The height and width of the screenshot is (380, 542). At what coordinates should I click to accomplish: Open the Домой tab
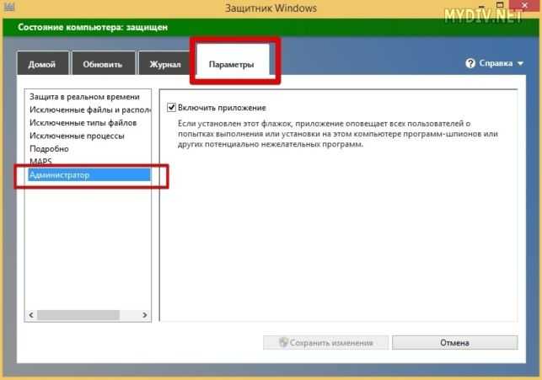coord(42,63)
